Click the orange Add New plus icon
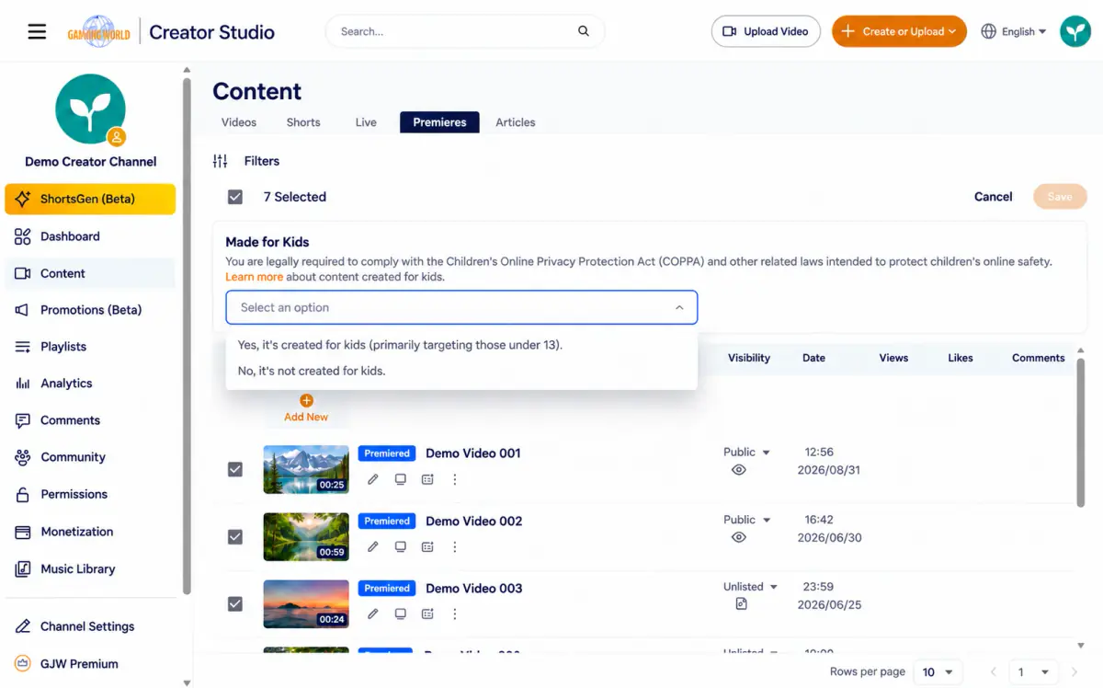Viewport: 1103px width, 688px height. point(306,400)
